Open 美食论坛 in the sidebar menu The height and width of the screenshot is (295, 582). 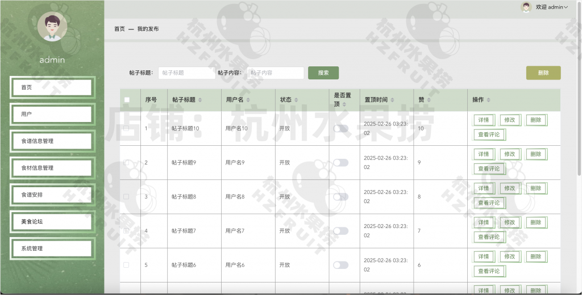pos(52,222)
